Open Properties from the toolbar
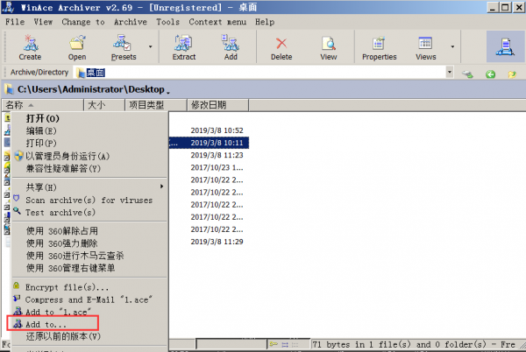Image resolution: width=526 pixels, height=352 pixels. coord(379,46)
